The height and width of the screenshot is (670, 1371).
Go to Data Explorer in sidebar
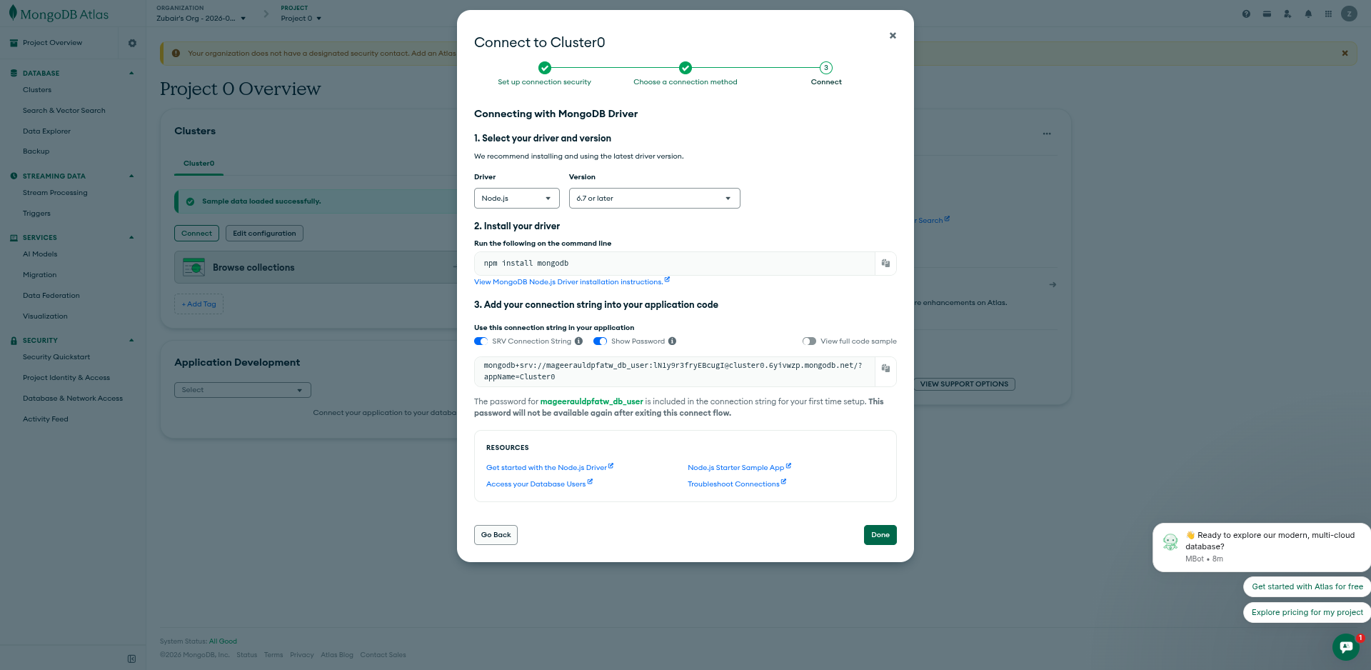pyautogui.click(x=46, y=131)
